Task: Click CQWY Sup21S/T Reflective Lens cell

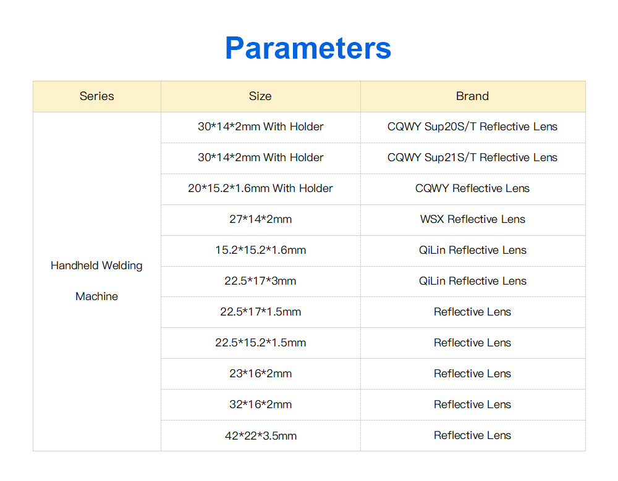Action: click(x=473, y=157)
